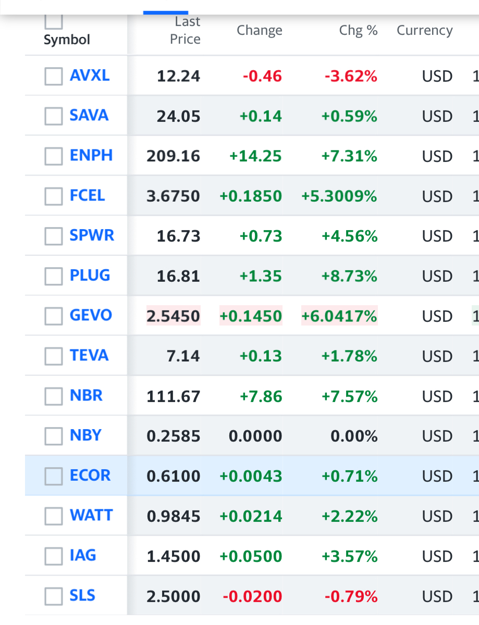Sort by the Last Price column header
Viewport: 479px width, 625px height.
pyautogui.click(x=185, y=30)
